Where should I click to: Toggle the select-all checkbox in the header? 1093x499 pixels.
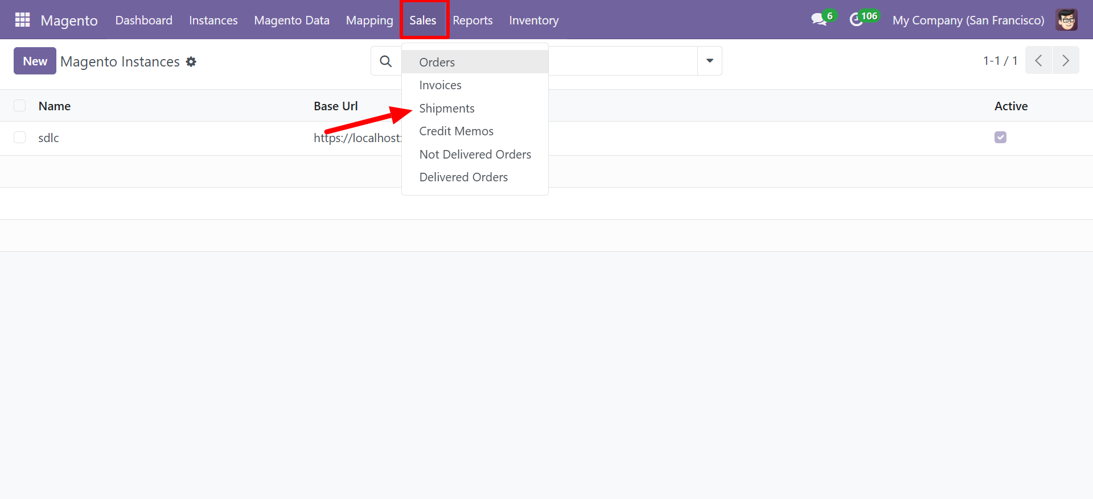pos(20,106)
